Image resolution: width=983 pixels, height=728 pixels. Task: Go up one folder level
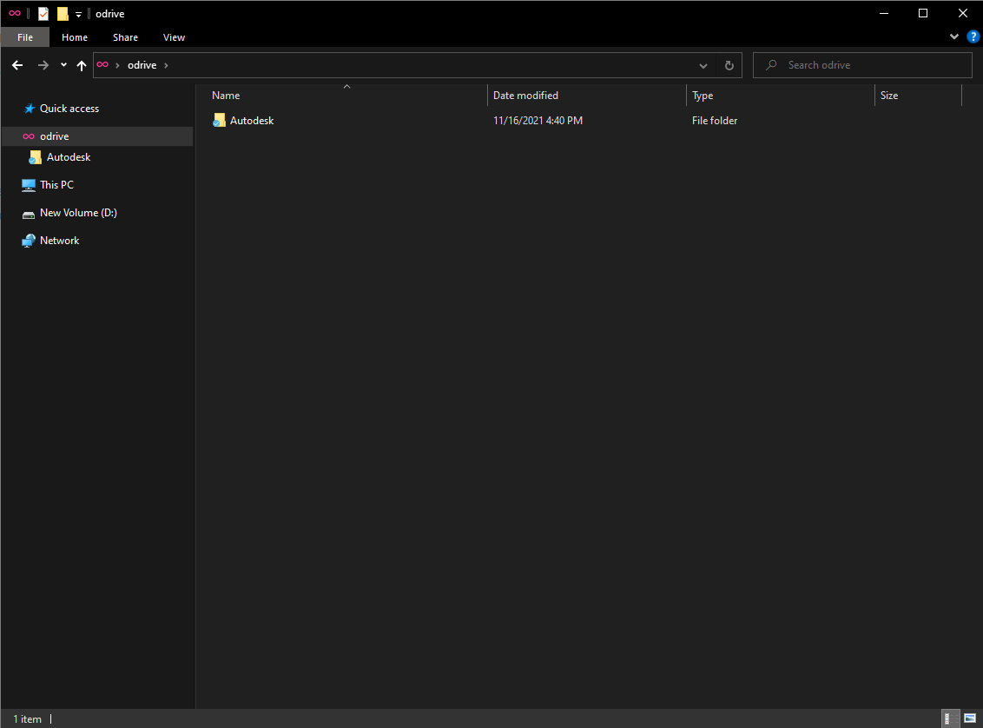tap(82, 65)
